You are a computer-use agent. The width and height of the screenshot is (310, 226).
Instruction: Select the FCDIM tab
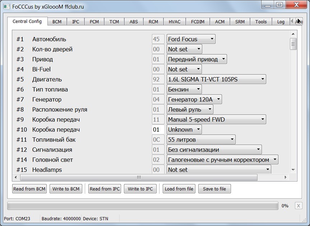tap(198, 22)
